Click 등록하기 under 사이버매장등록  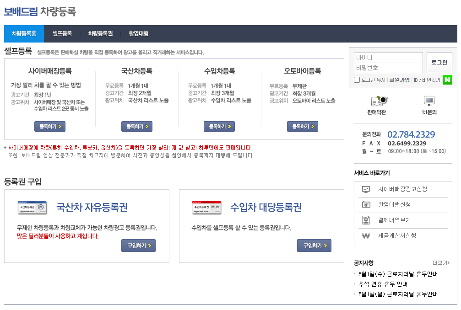point(49,126)
